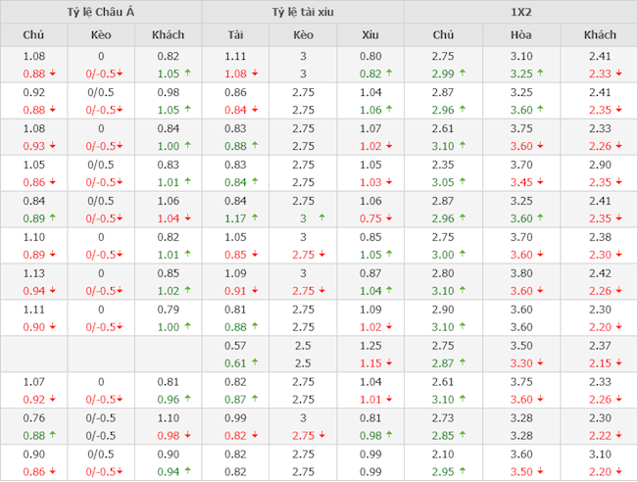The width and height of the screenshot is (637, 482).
Task: Pick the 1.13 home odds value
Action: point(33,274)
